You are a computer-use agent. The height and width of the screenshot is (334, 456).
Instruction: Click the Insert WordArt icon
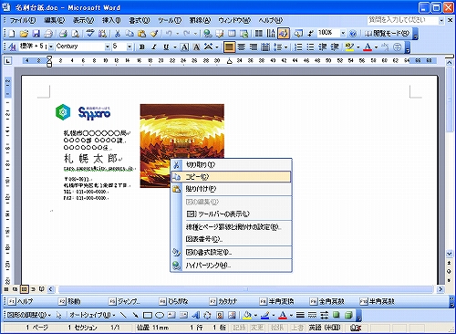tap(196, 315)
